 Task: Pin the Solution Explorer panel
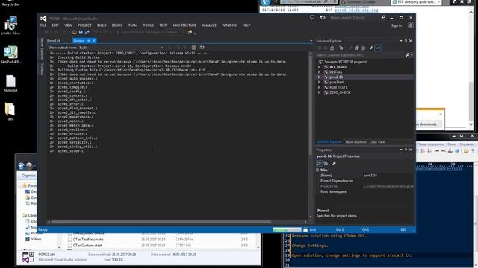406,41
